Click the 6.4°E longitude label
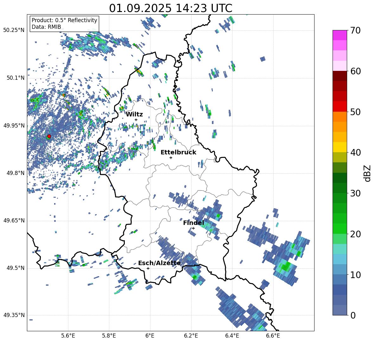Viewport: 375px width, 342px height. coord(232,336)
